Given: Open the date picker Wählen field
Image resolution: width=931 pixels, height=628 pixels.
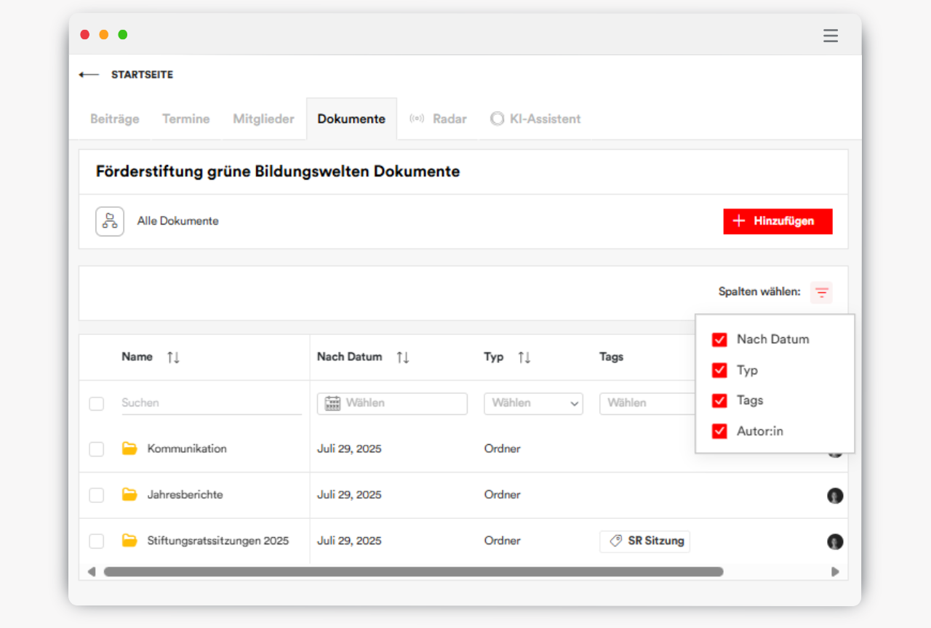Looking at the screenshot, I should pos(392,403).
